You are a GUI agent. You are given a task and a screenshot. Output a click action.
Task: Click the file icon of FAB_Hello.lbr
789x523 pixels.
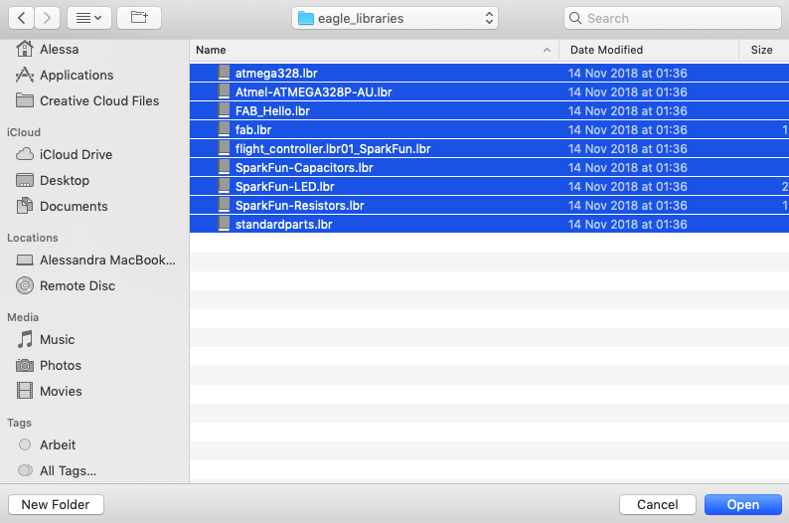coord(224,110)
